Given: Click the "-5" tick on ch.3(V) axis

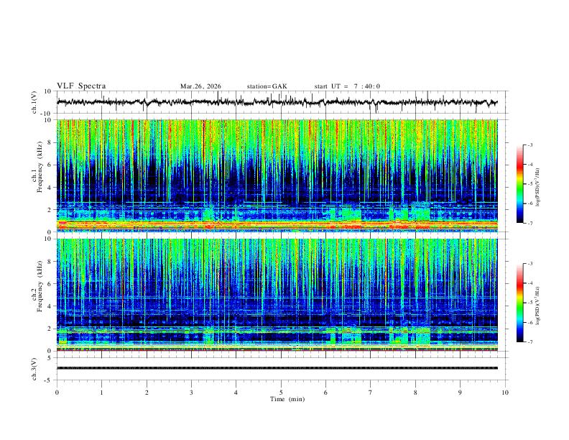Looking at the screenshot, I should pos(48,380).
